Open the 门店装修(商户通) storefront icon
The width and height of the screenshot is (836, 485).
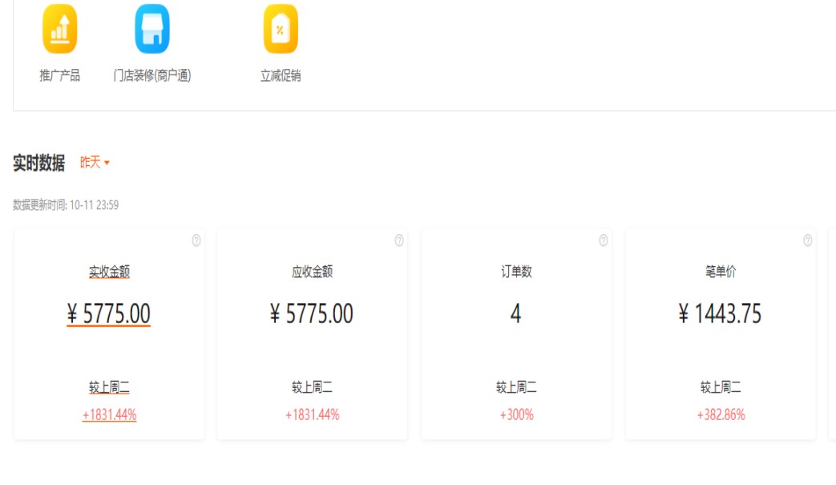coord(152,30)
